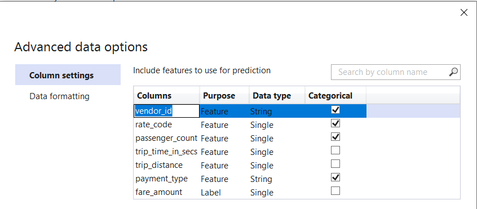Focus the Search by column name field
This screenshot has width=477, height=209.
click(395, 72)
